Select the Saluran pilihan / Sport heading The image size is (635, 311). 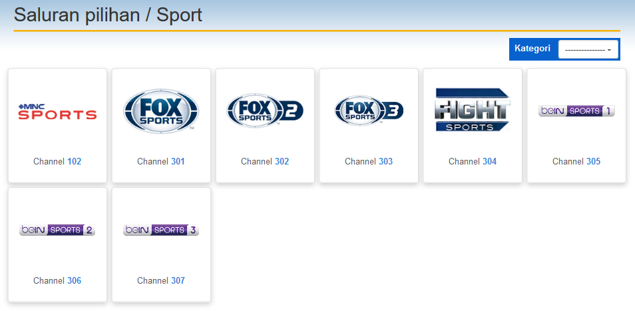108,16
